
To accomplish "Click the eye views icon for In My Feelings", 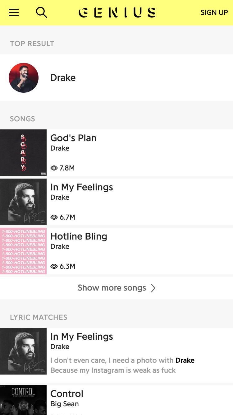I will 54,217.
